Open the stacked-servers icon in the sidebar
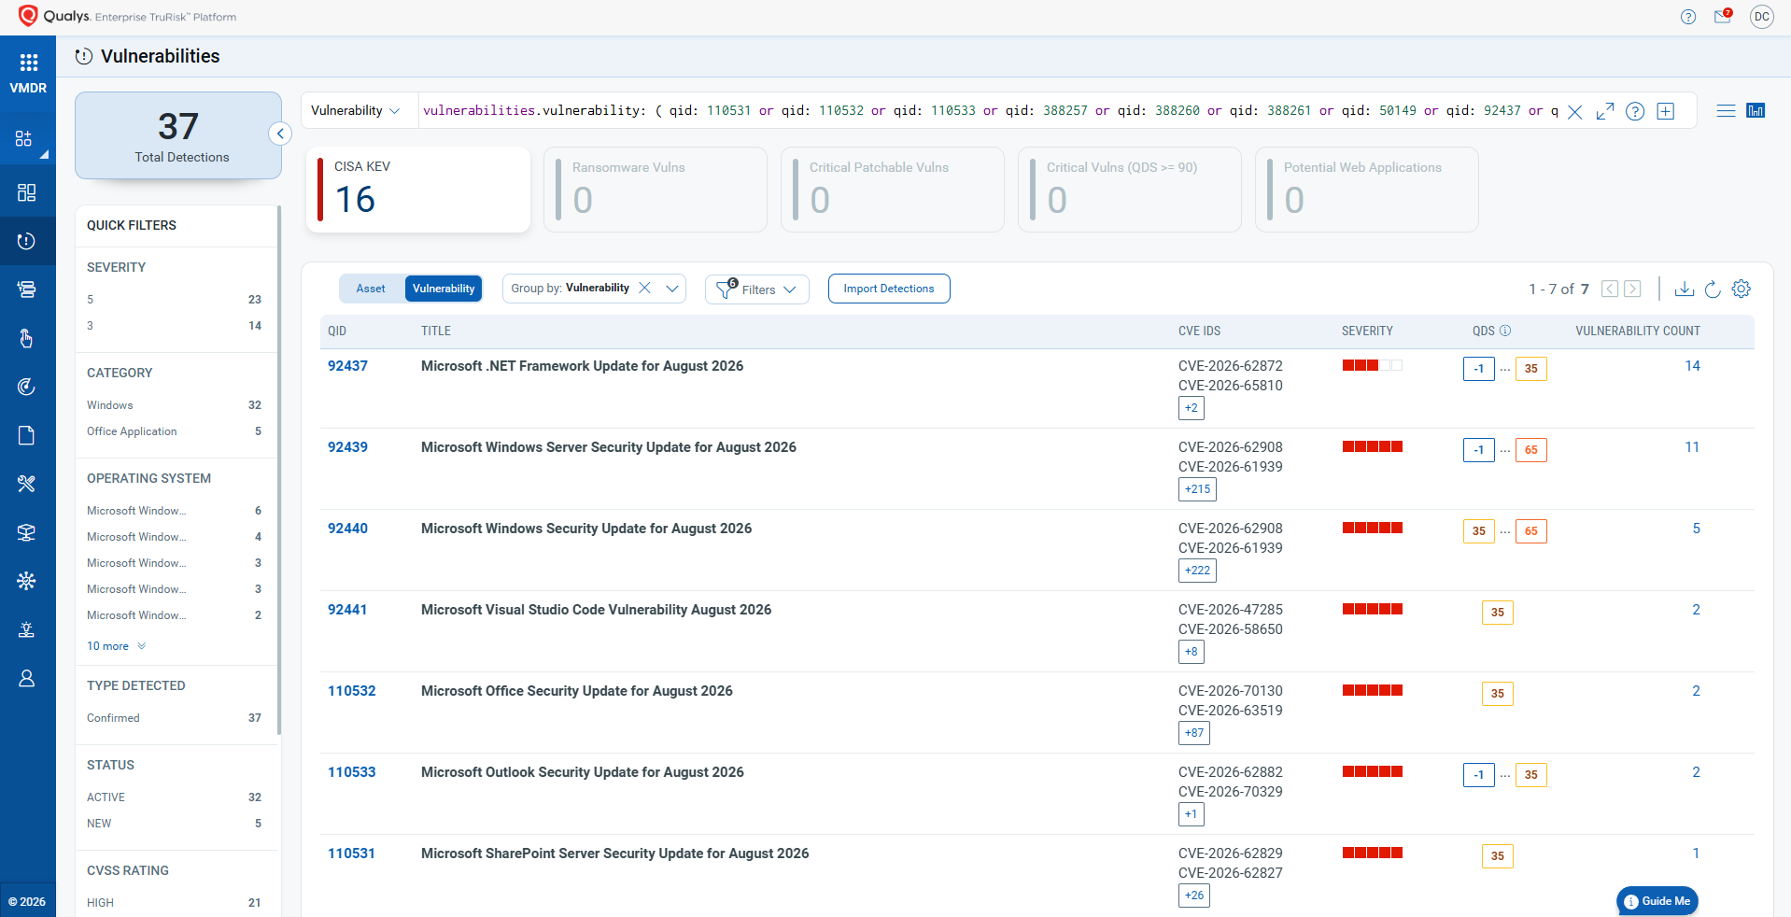 26,289
